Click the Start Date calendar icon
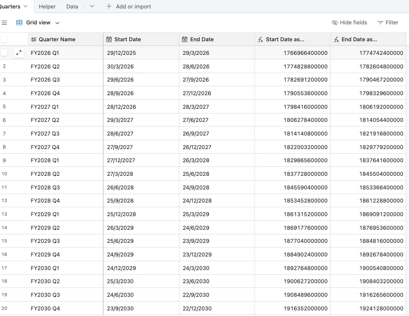Screen dimensions: 409x316 click(x=109, y=39)
